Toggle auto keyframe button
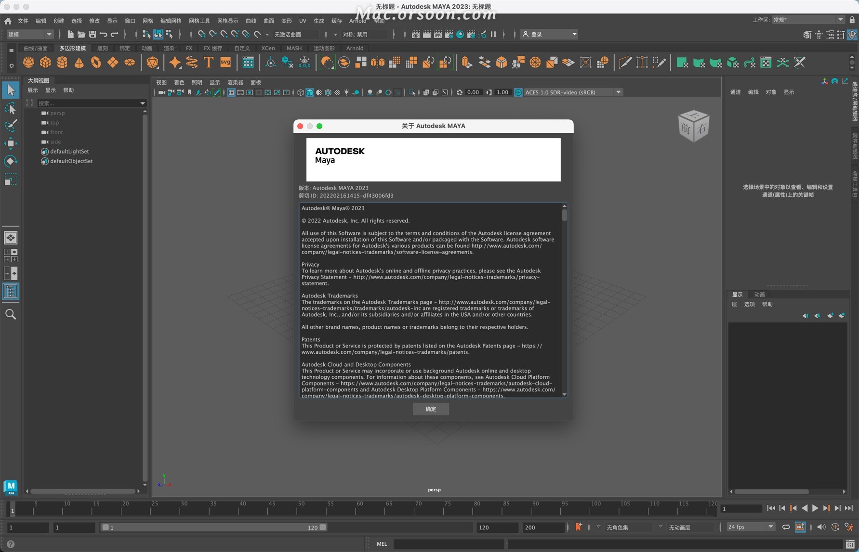Viewport: 859px width, 552px height. 835,527
